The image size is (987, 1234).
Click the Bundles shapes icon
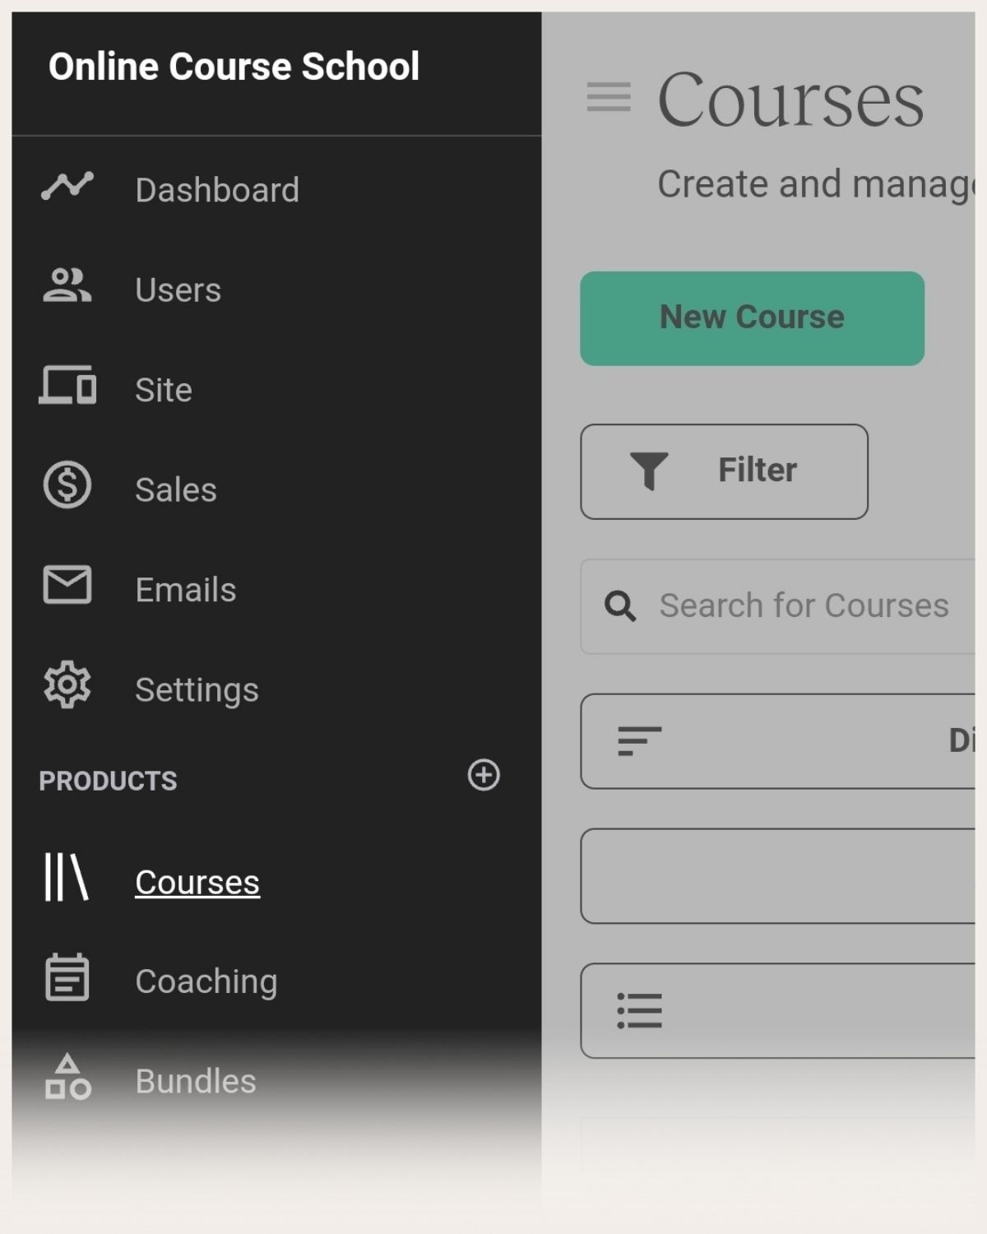[67, 1077]
